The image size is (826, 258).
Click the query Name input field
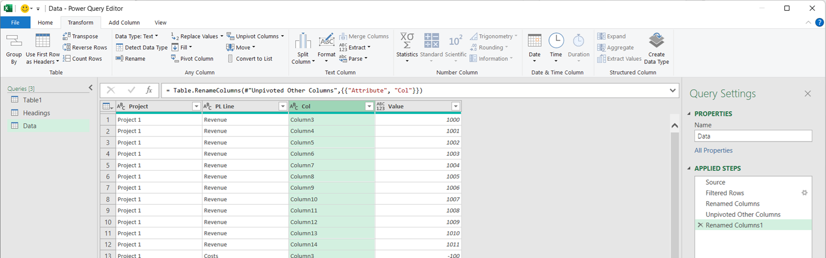click(x=753, y=136)
